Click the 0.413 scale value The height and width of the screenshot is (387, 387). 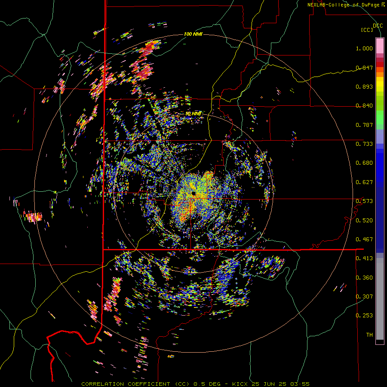364,258
